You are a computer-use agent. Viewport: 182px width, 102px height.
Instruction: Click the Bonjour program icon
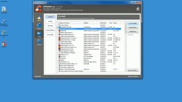coord(59,60)
